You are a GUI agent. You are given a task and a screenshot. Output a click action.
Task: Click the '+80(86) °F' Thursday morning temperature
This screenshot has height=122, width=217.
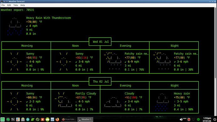click(x=34, y=97)
